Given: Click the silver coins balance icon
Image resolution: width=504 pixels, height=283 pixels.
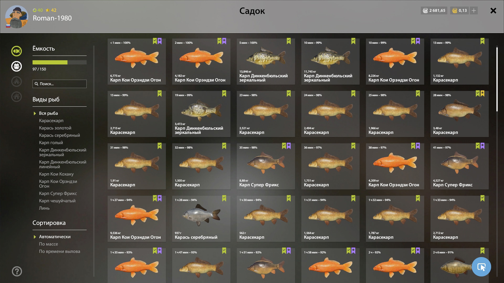Looking at the screenshot, I should (x=425, y=10).
